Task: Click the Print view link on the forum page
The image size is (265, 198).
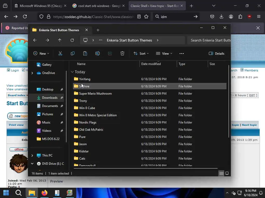Action: click(16, 125)
